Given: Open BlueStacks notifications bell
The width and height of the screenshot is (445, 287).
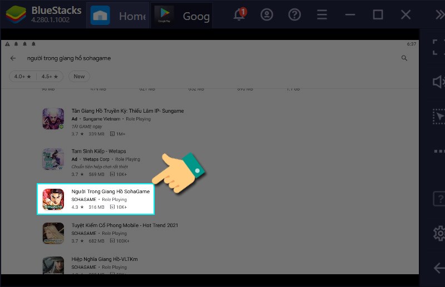Looking at the screenshot, I should click(240, 14).
